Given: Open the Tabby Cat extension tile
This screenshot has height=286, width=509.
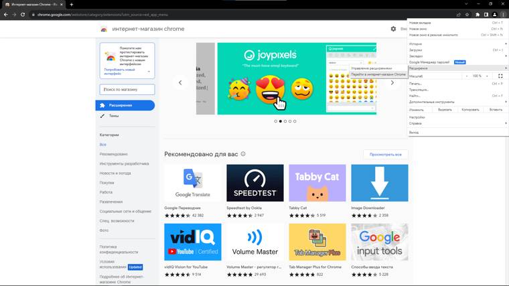Looking at the screenshot, I should (317, 191).
